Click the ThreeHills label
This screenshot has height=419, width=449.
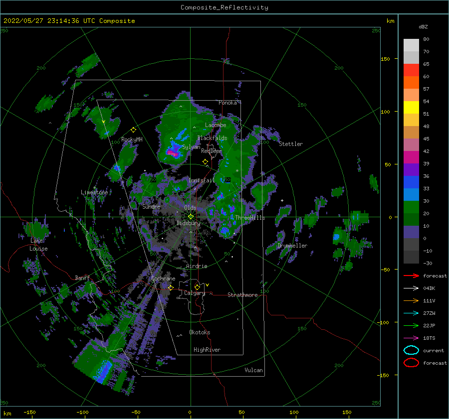250,218
